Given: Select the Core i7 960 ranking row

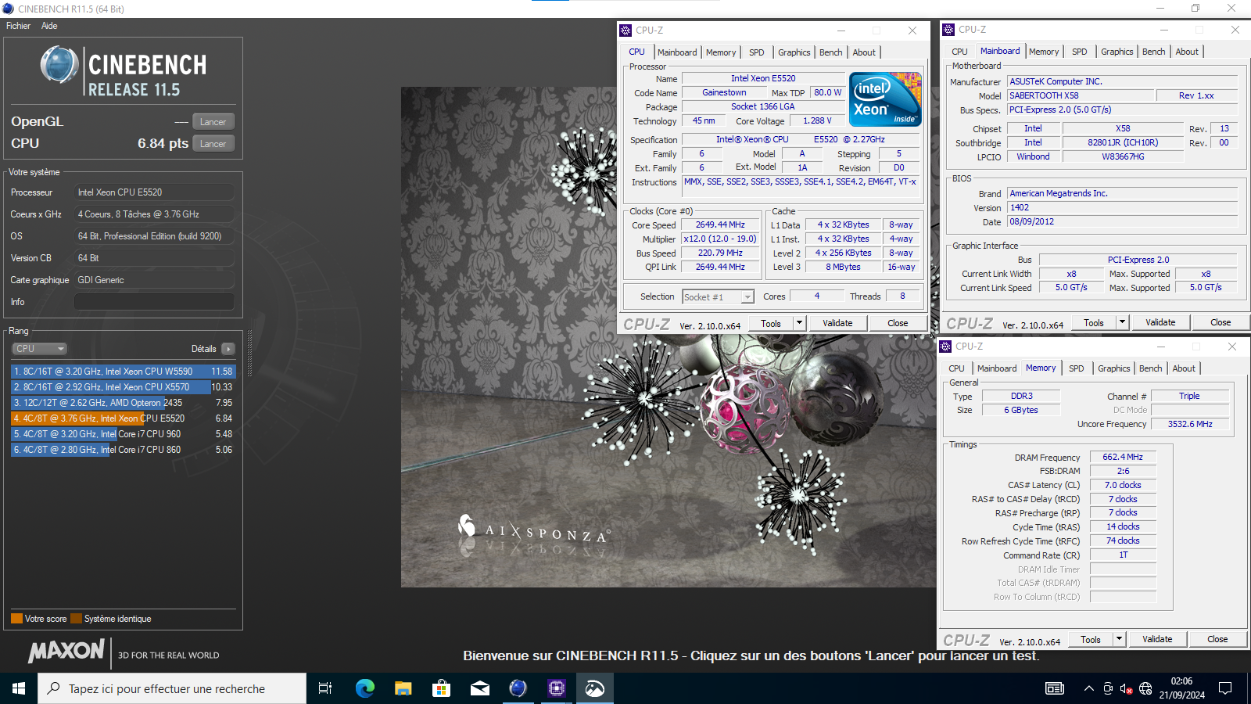Looking at the screenshot, I should tap(123, 434).
